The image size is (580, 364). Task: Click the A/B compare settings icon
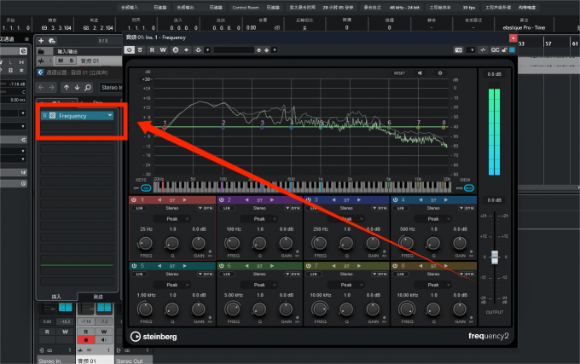(176, 50)
